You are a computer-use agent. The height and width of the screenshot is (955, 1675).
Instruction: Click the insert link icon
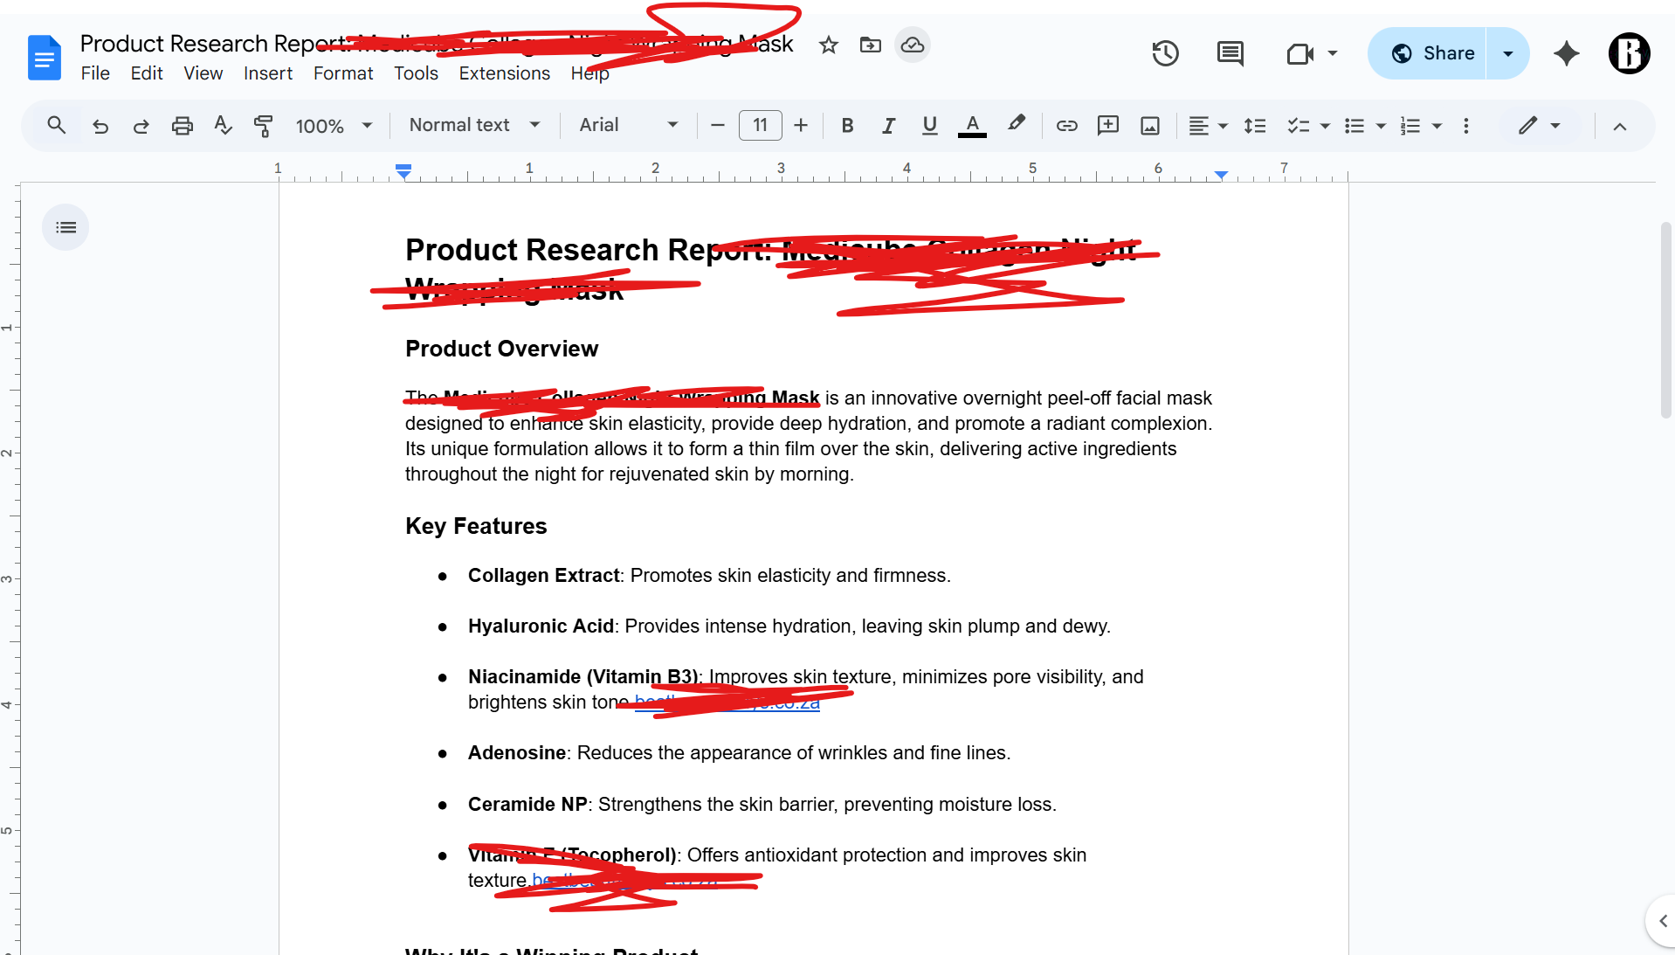point(1066,126)
